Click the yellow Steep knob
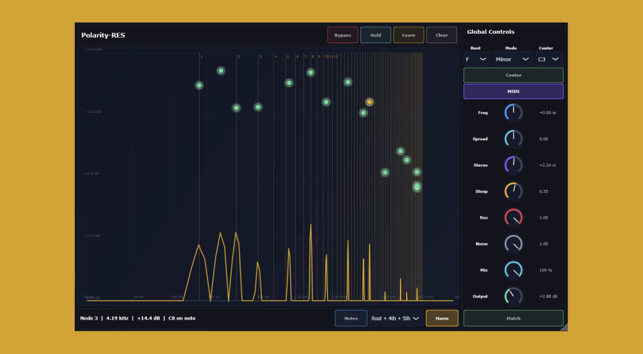Viewport: 643px width, 354px height. (x=513, y=191)
